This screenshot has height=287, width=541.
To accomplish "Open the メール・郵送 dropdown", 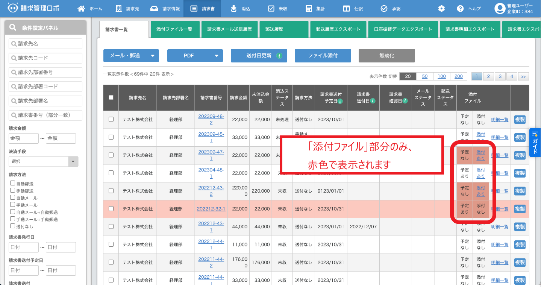I will 130,55.
